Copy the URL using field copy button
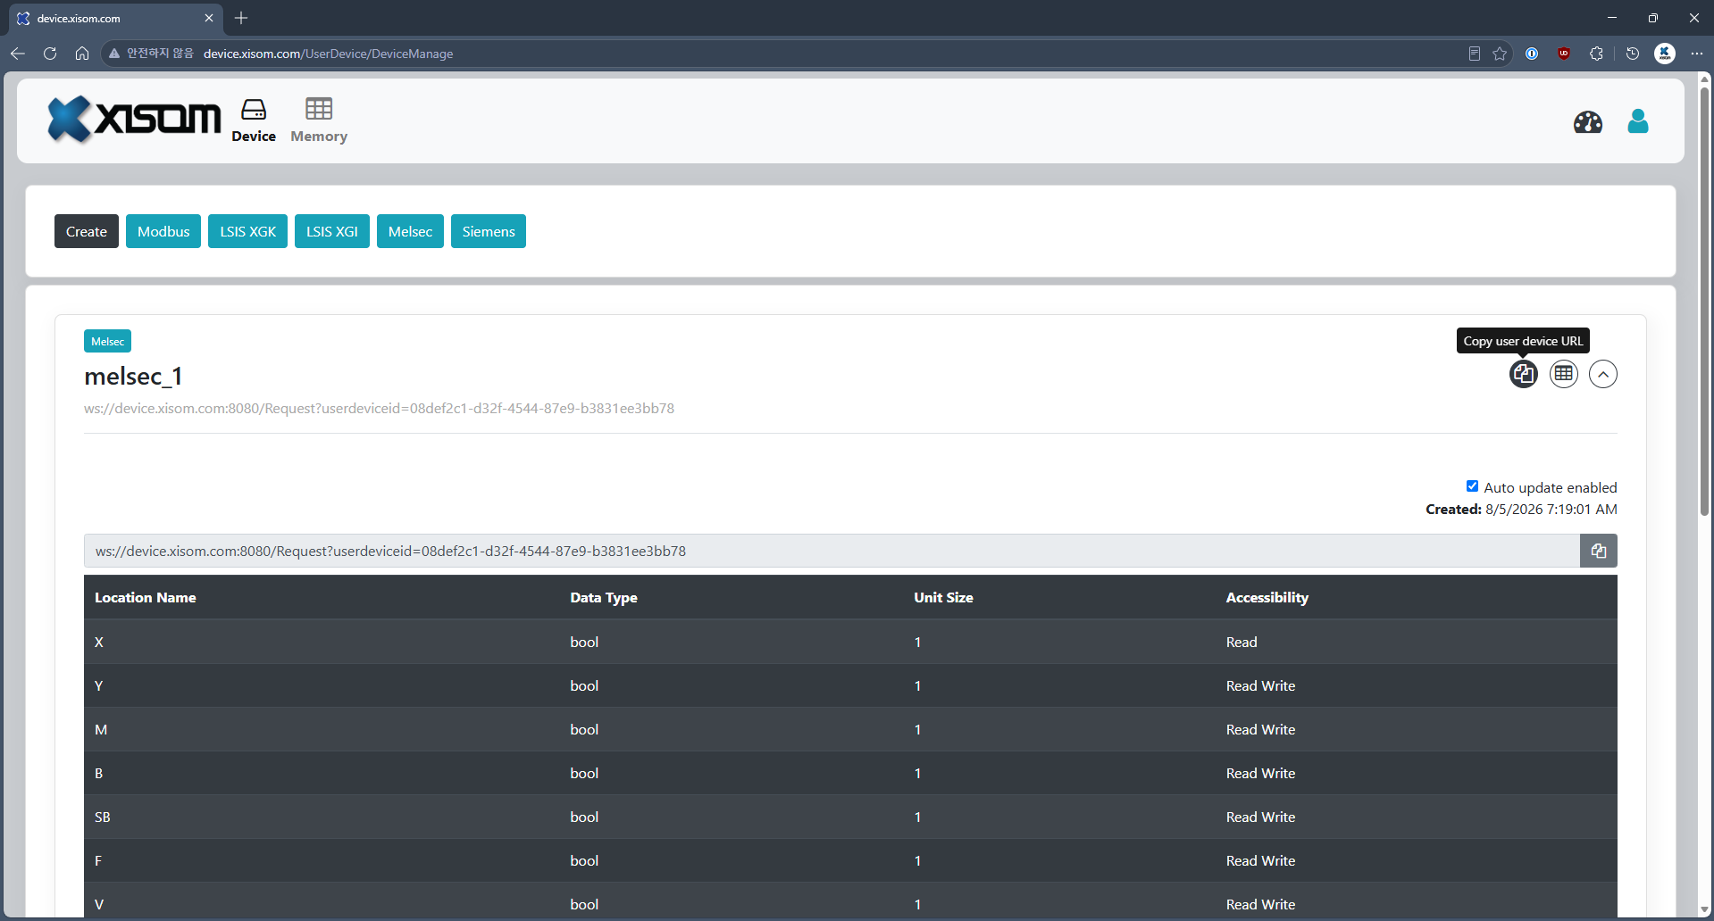The height and width of the screenshot is (921, 1714). [x=1599, y=551]
